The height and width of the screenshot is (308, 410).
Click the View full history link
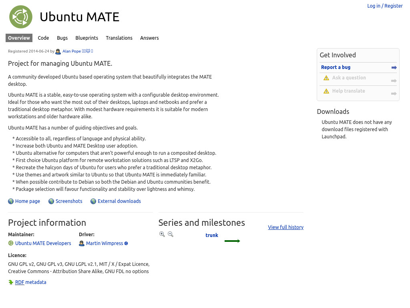point(286,227)
